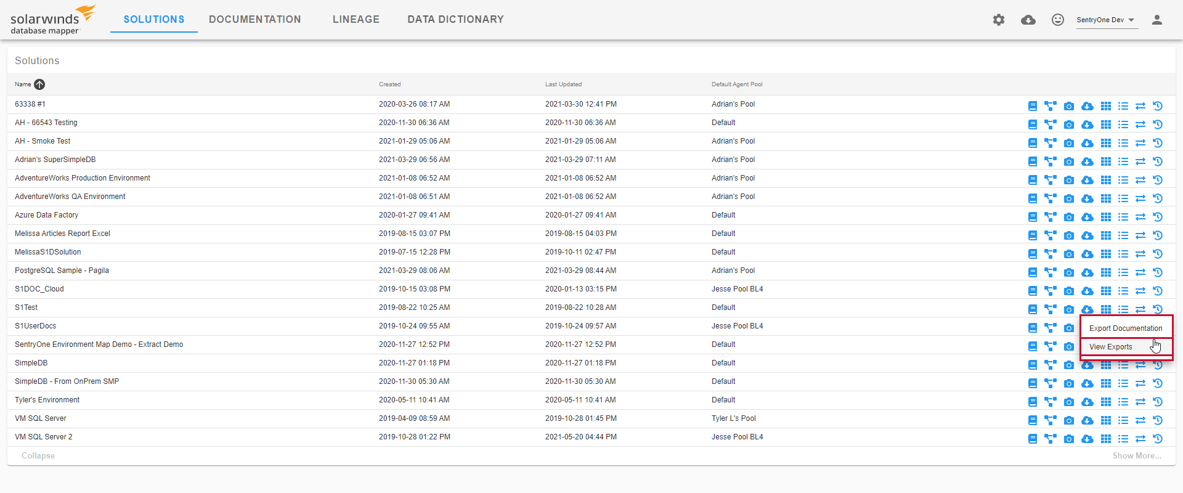This screenshot has height=493, width=1183.
Task: Open history icon for 63338 #1 row
Action: (1158, 106)
